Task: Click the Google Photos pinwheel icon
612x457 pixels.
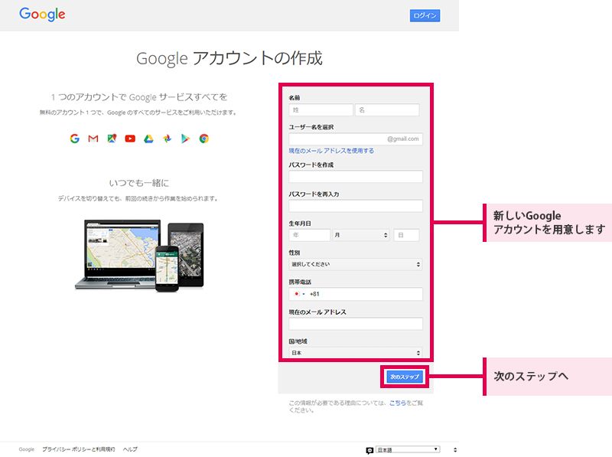Action: 167,139
